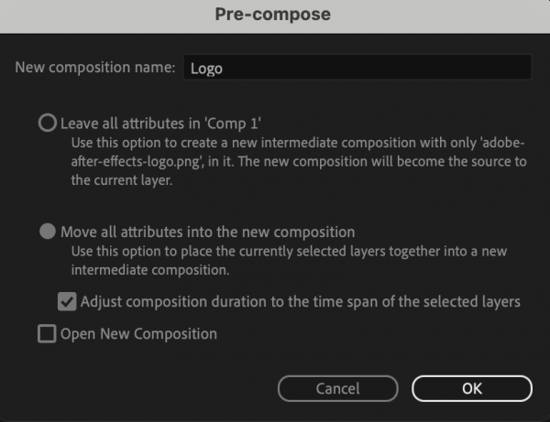The height and width of the screenshot is (422, 550).
Task: Click 'the current layer.' text in the first description
Action: (x=122, y=180)
